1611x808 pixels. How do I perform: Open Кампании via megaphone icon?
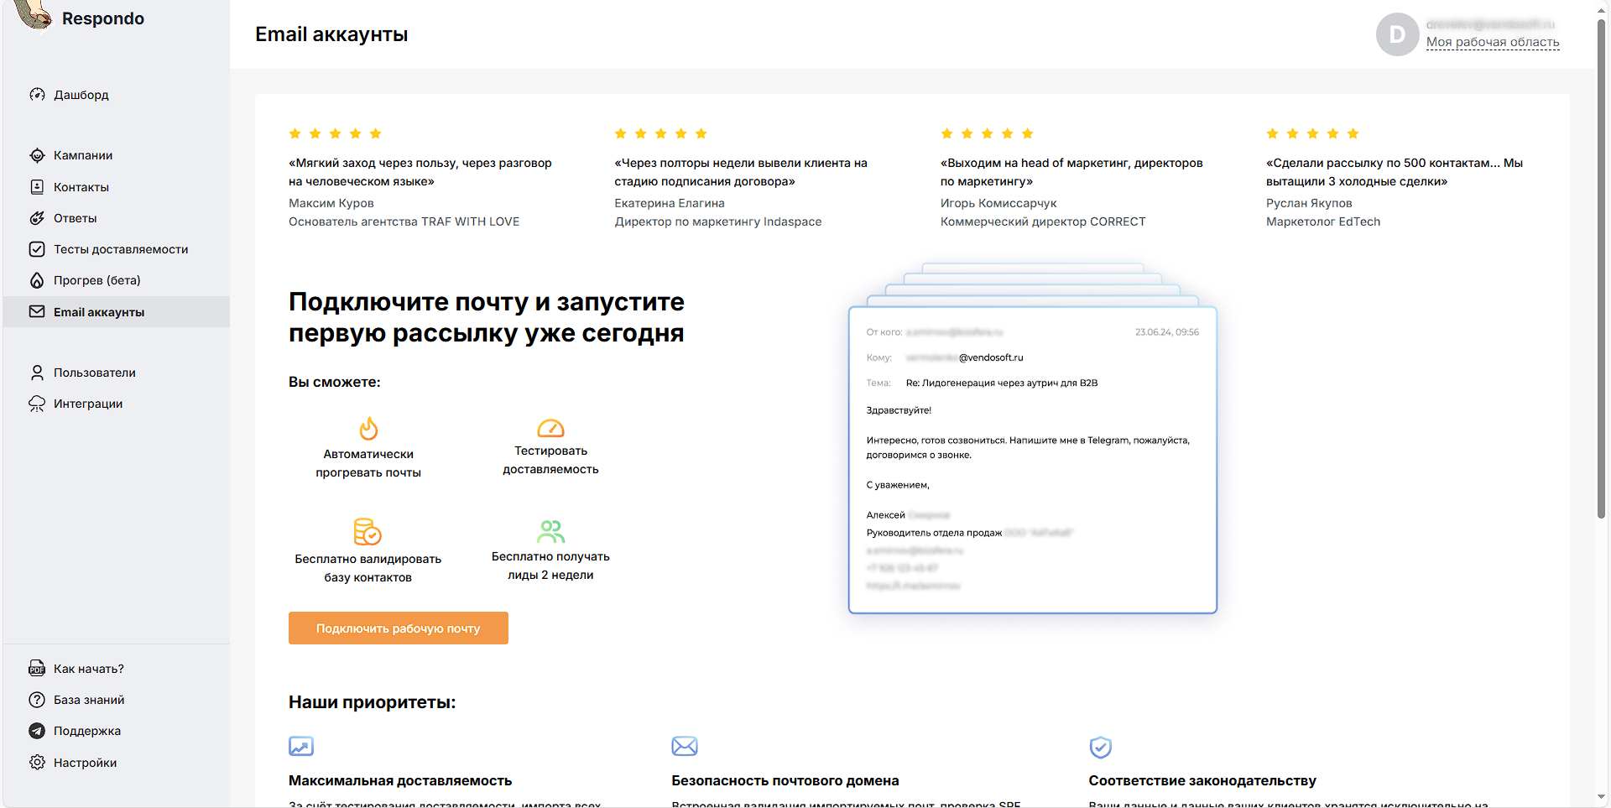click(x=37, y=155)
